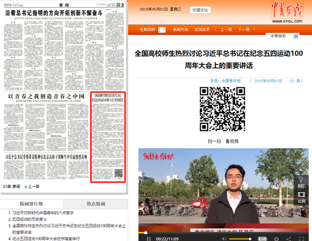Screen dimensions: 312x241
Task: Mute the video using the speaker icon
Action: tap(224, 239)
